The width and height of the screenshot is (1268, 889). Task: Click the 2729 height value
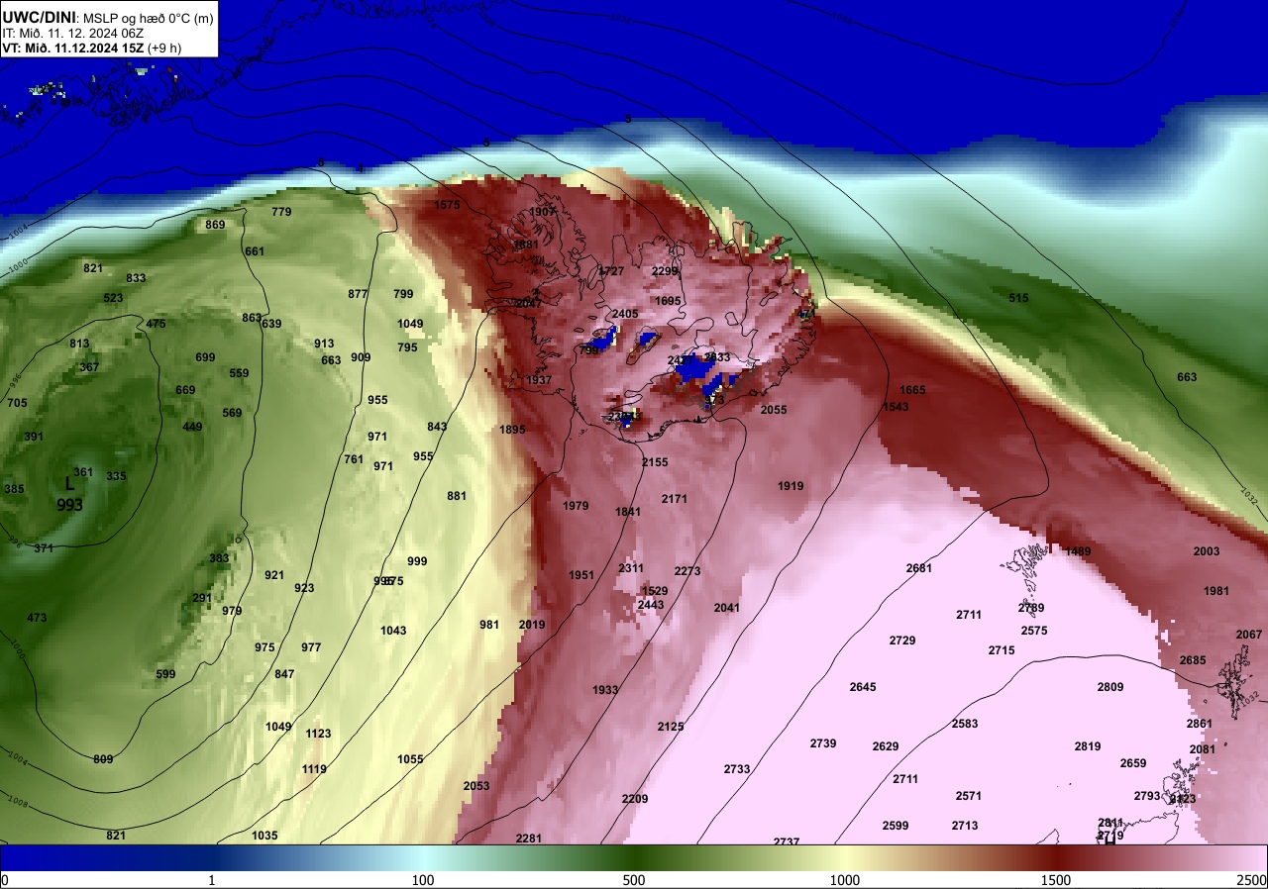[x=902, y=641]
